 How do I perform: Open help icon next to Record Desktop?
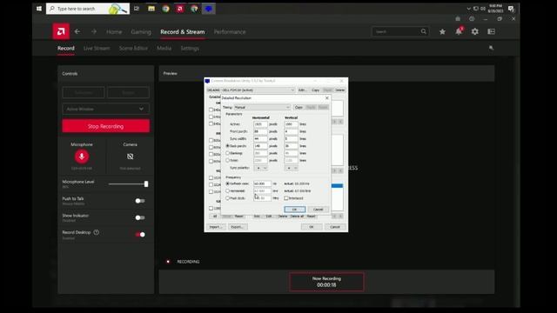point(97,232)
